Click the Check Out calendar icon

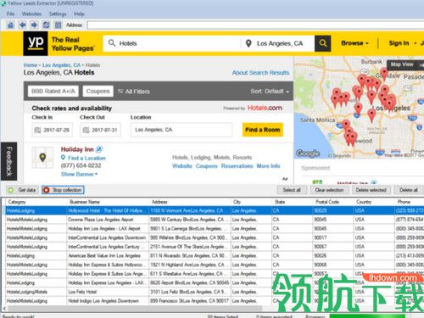(86, 130)
